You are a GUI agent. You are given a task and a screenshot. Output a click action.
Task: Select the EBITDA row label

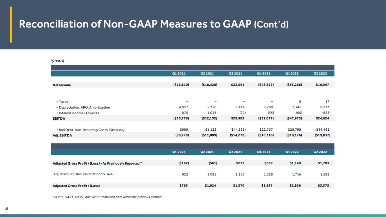pyautogui.click(x=58, y=118)
